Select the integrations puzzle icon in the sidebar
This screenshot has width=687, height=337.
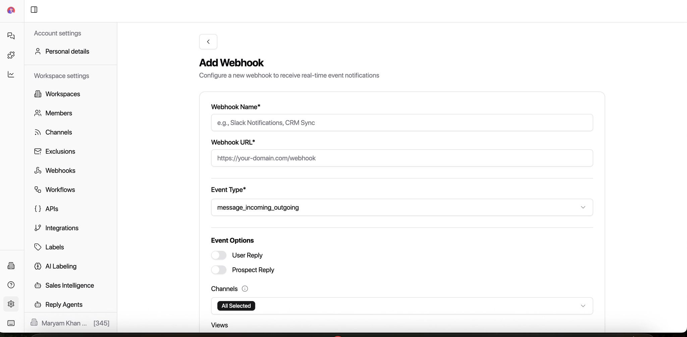[11, 55]
